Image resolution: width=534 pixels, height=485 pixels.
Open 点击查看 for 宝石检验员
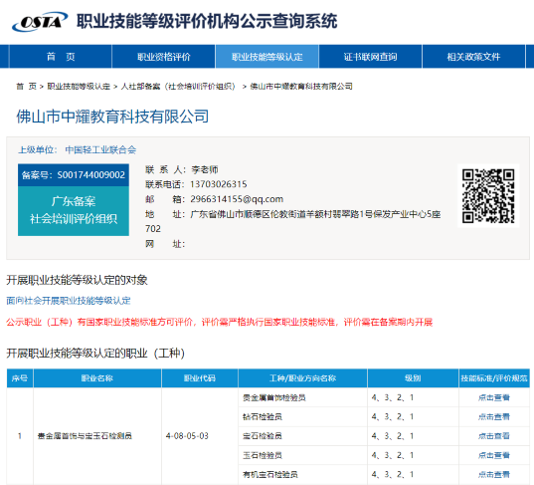tap(494, 436)
